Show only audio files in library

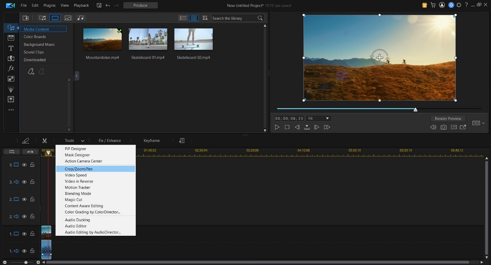point(81,18)
